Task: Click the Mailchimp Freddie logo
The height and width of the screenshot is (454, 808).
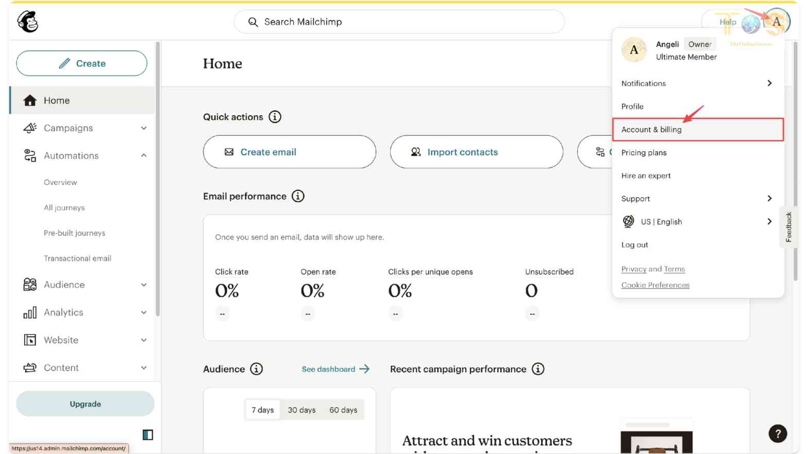Action: pyautogui.click(x=28, y=22)
